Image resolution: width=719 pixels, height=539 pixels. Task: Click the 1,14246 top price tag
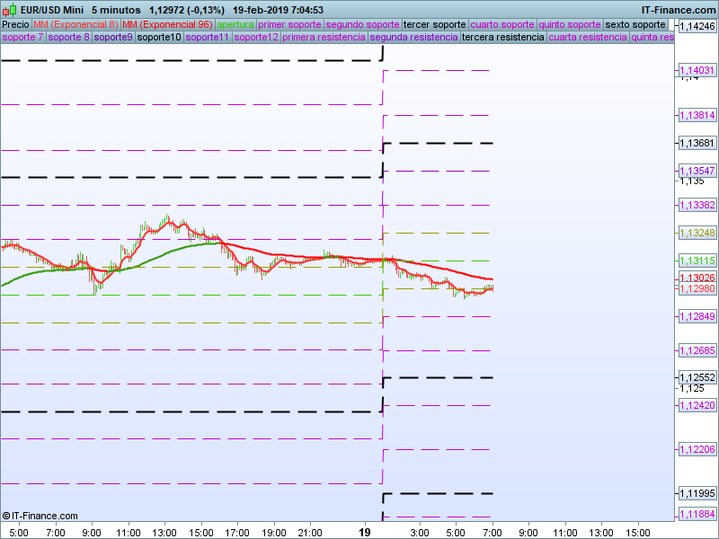(697, 27)
